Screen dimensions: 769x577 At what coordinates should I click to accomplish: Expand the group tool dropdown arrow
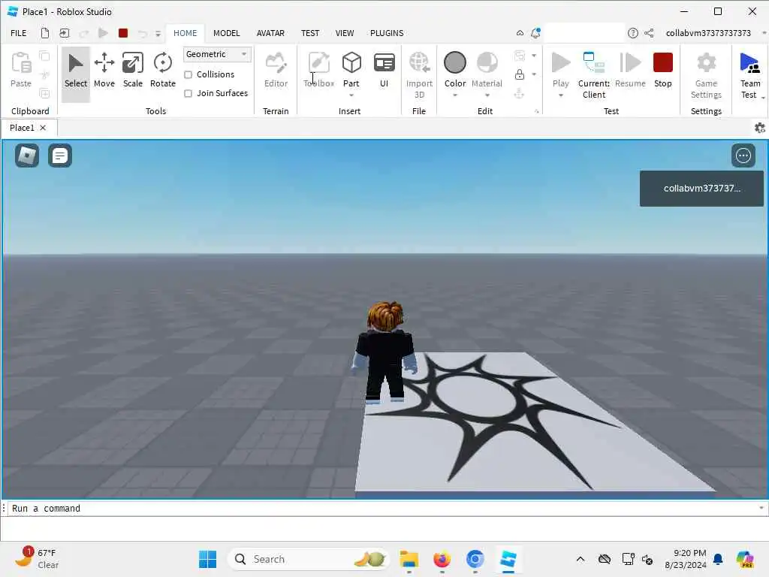coord(534,56)
